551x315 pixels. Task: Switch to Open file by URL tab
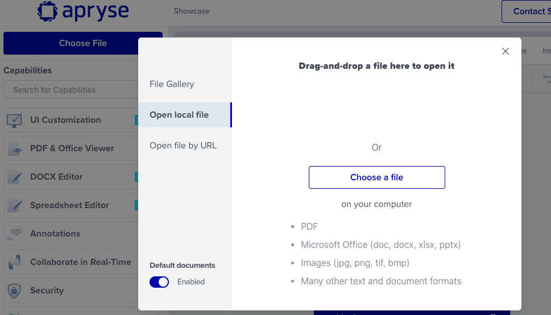[x=185, y=146]
